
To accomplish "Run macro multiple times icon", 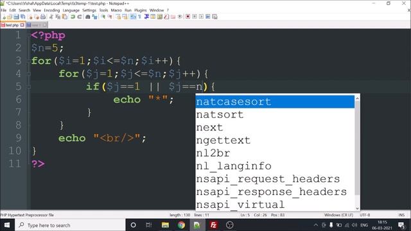I will coord(208,17).
